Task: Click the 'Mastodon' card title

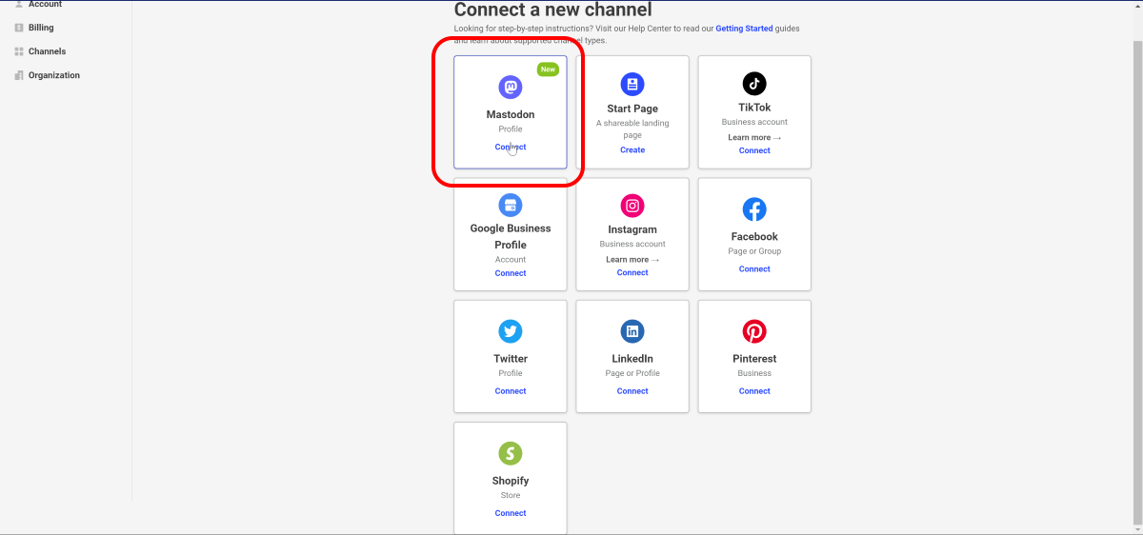Action: coord(511,114)
